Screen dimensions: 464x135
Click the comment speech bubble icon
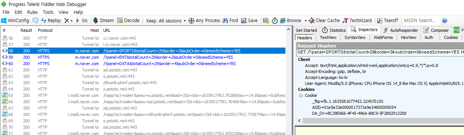pyautogui.click(x=35, y=21)
